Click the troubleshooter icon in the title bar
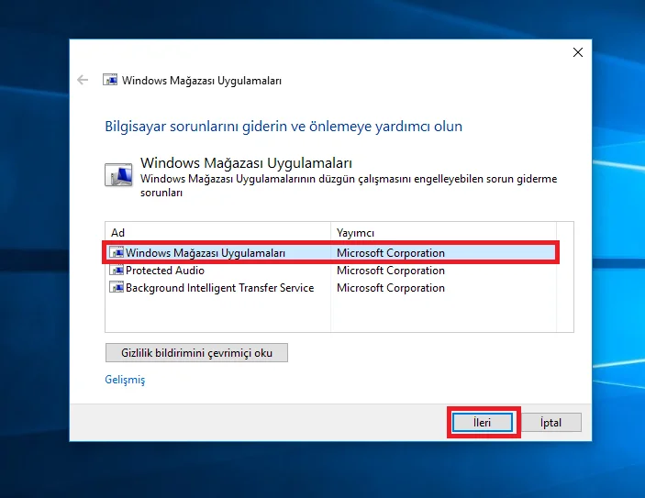This screenshot has height=498, width=645. pos(110,80)
